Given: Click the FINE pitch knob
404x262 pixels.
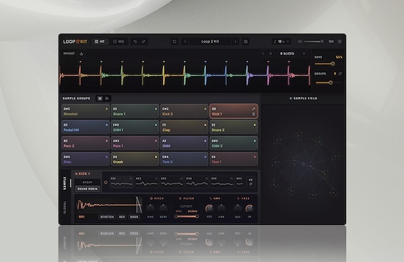Looking at the screenshot, I should point(150,208).
